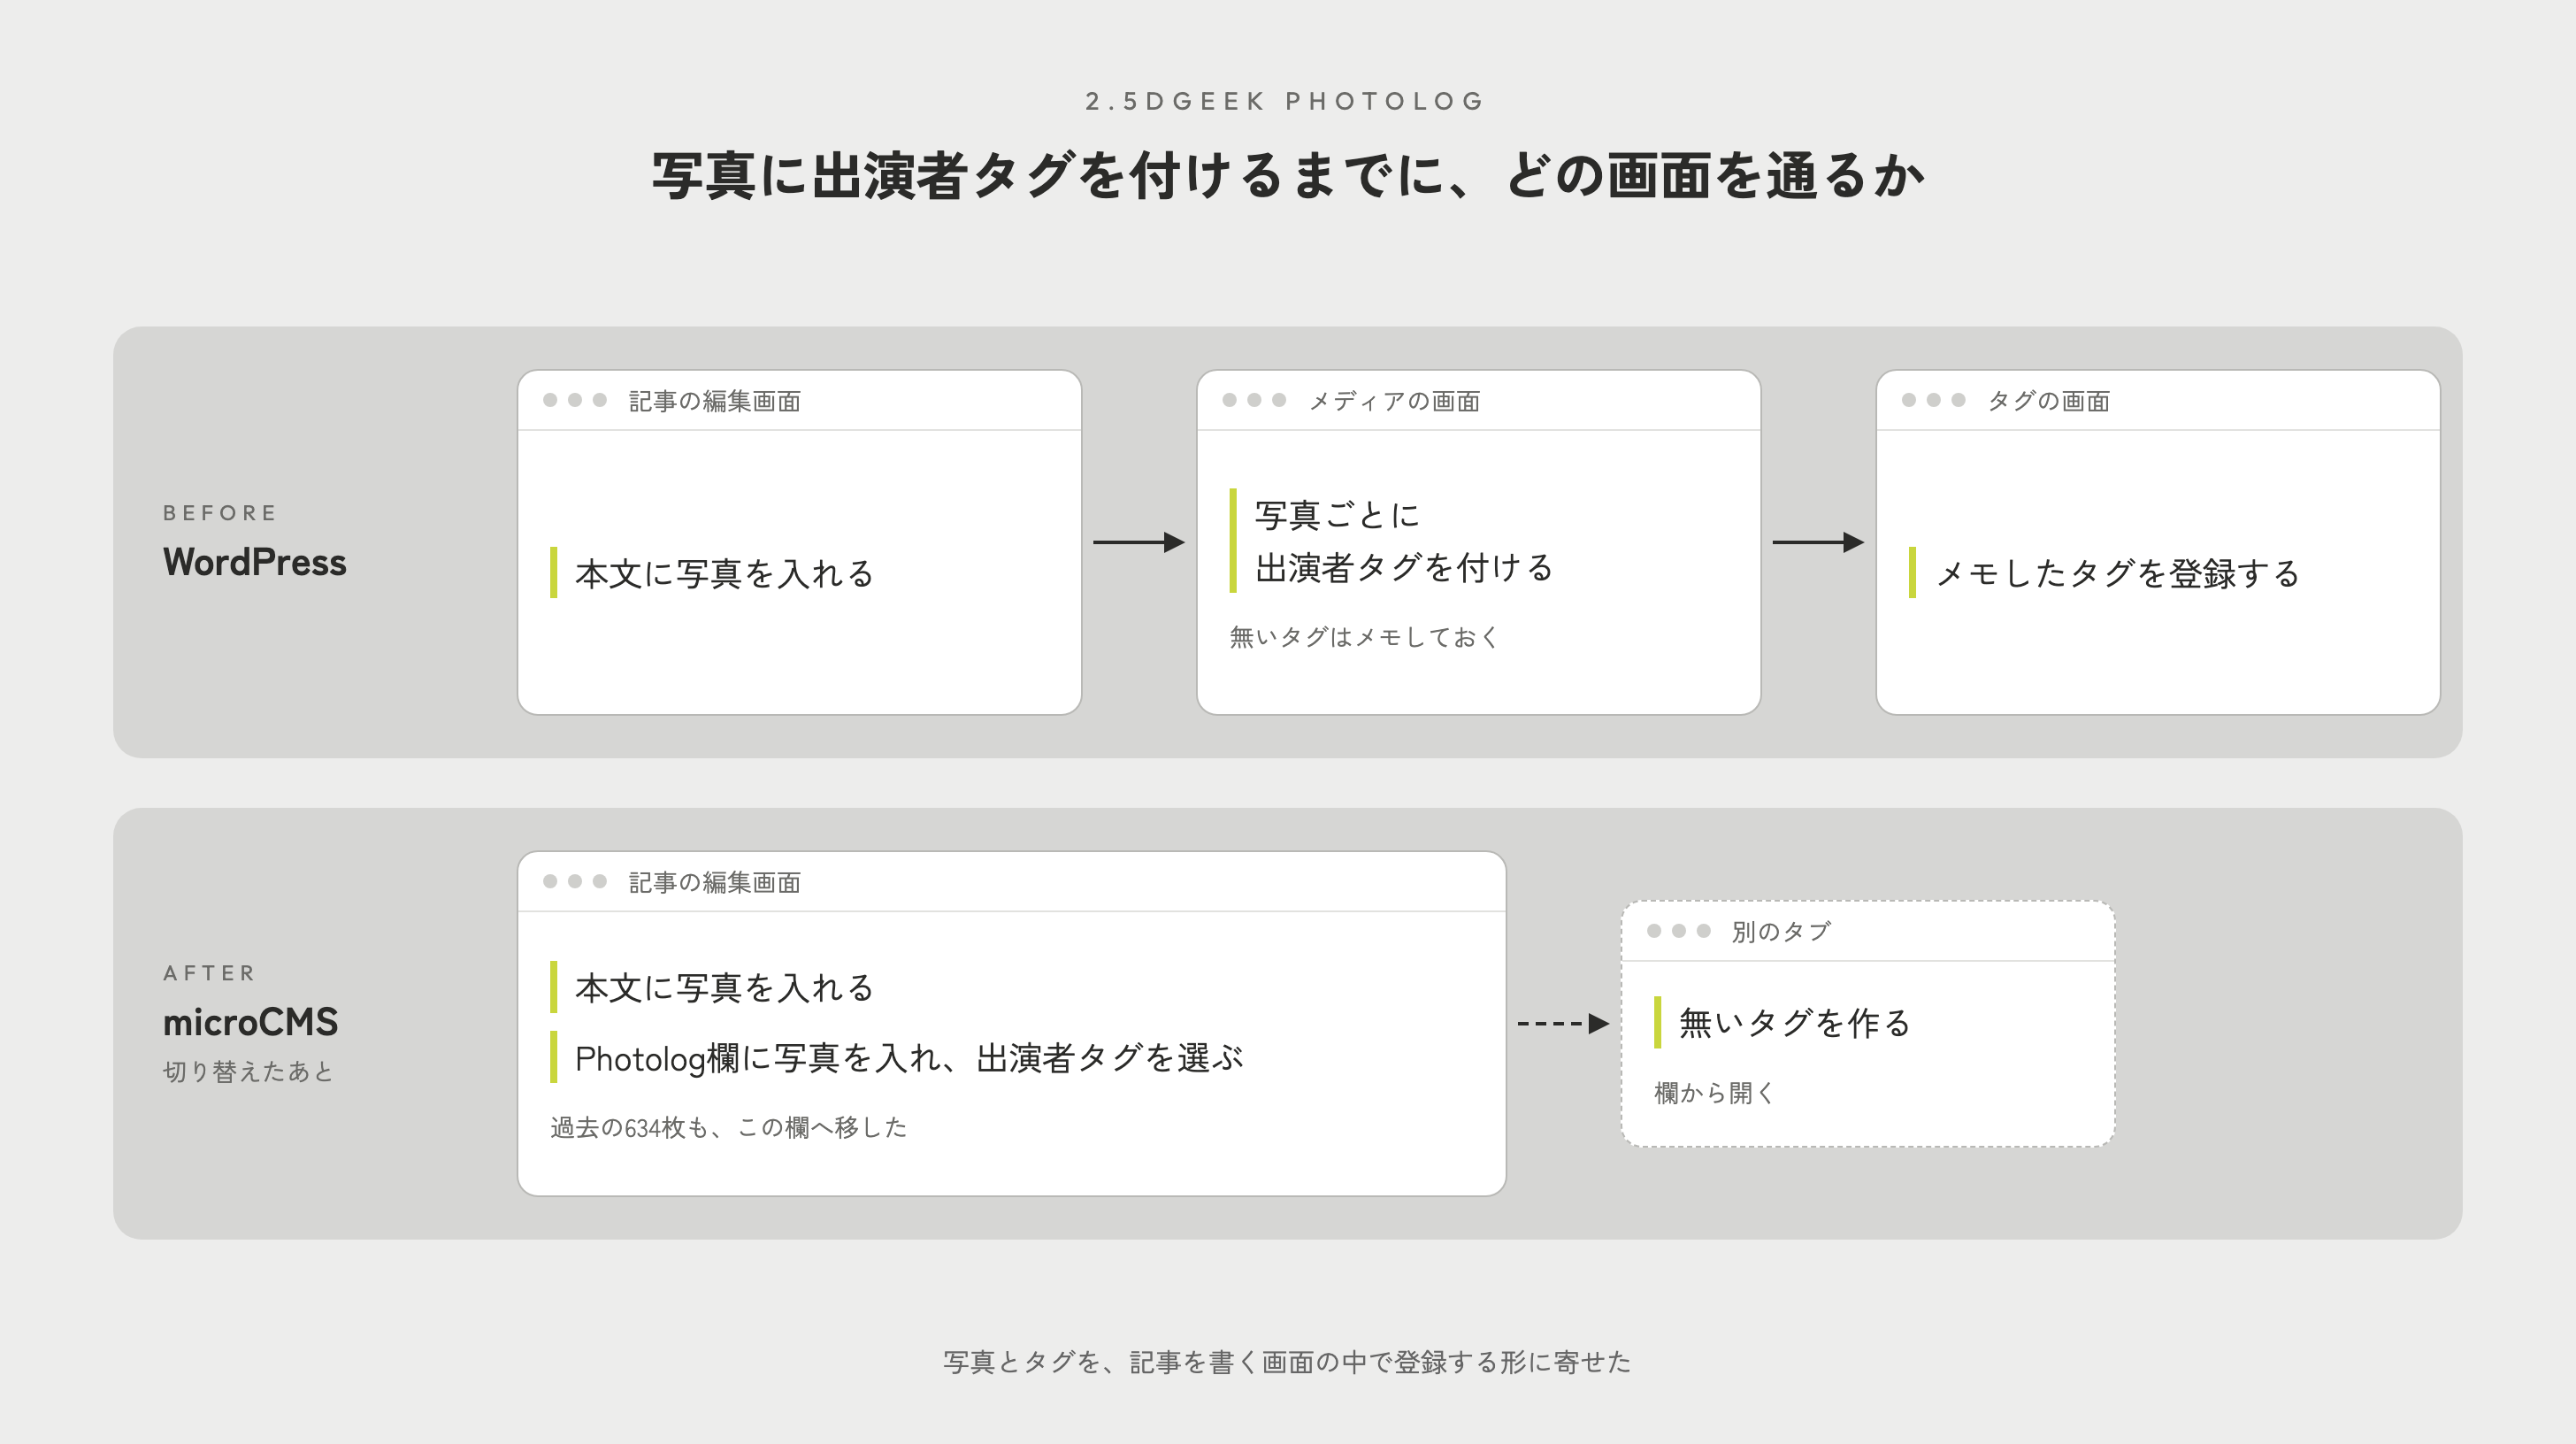
Task: Click "記事の編集画面" title in the WordPress row
Action: [x=715, y=401]
